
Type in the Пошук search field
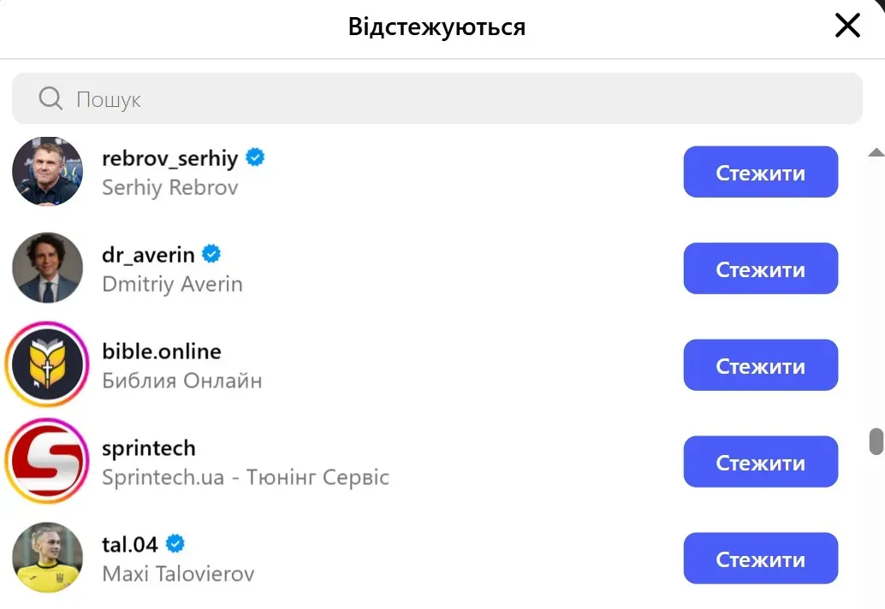pyautogui.click(x=462, y=99)
